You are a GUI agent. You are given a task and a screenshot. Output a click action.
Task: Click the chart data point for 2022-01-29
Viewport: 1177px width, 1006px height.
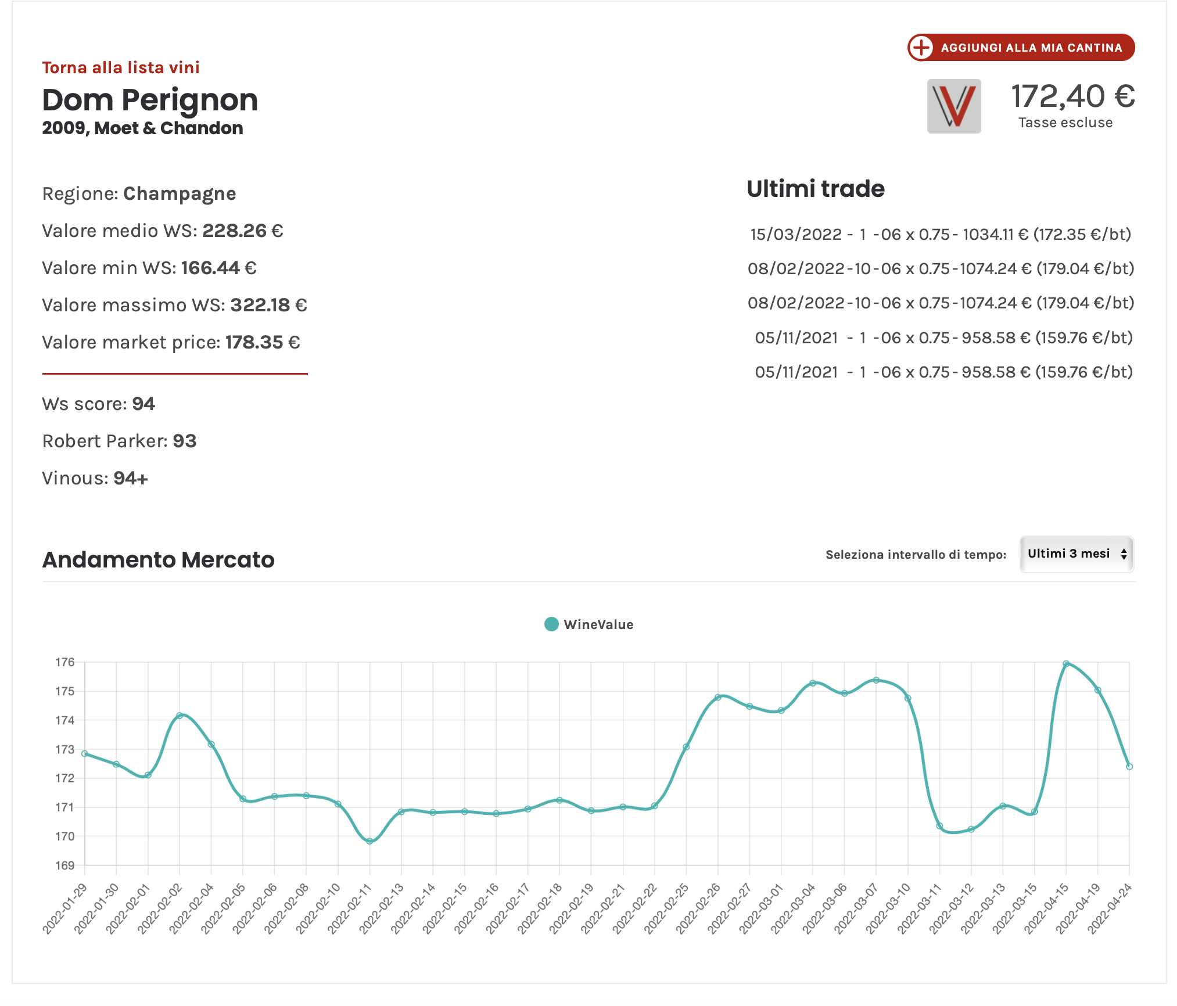pos(85,753)
